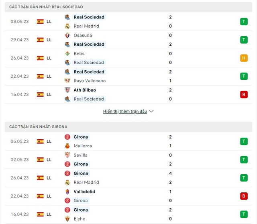This screenshot has width=257, height=224.
Task: Open 'Hiển thị thêm trận đấu' link
Action: pos(125,111)
